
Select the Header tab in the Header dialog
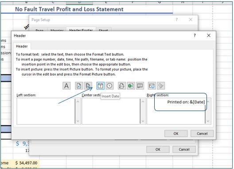click(x=22, y=46)
